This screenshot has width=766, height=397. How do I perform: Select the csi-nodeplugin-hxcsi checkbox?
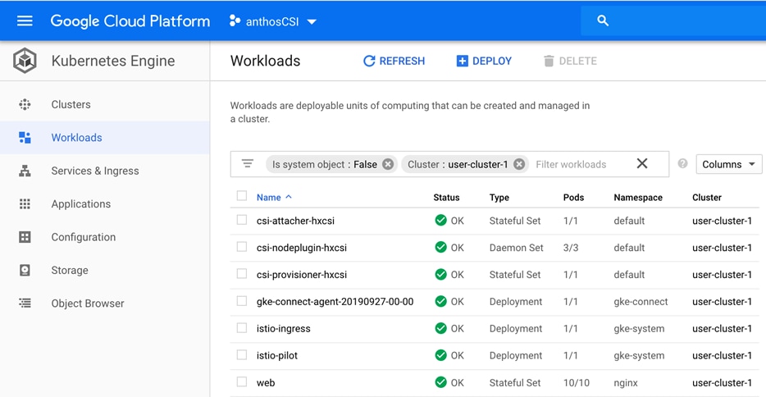[242, 247]
